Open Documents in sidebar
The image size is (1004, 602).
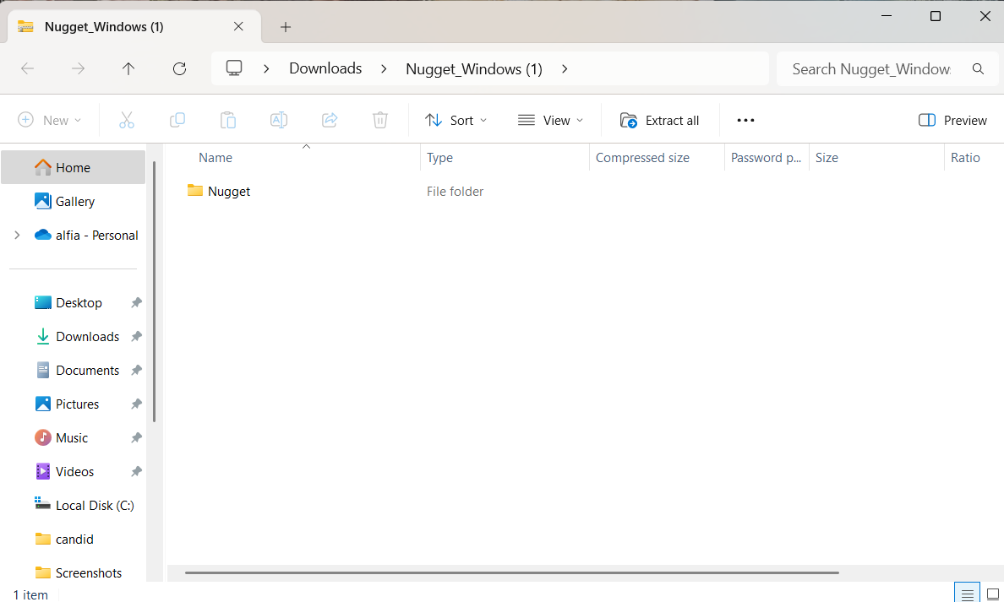[x=87, y=371]
